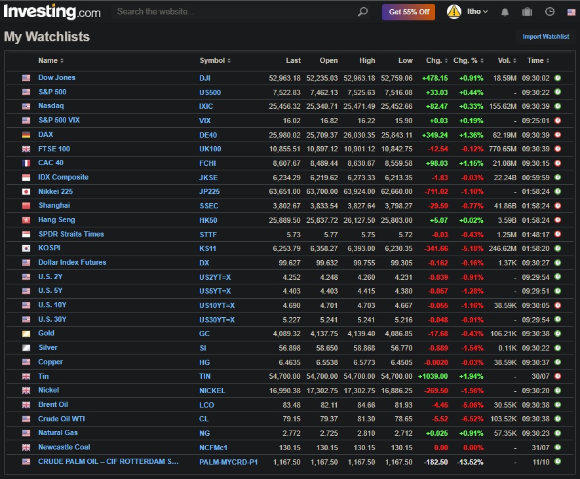Open the Nickel link
Image resolution: width=580 pixels, height=479 pixels.
click(48, 391)
